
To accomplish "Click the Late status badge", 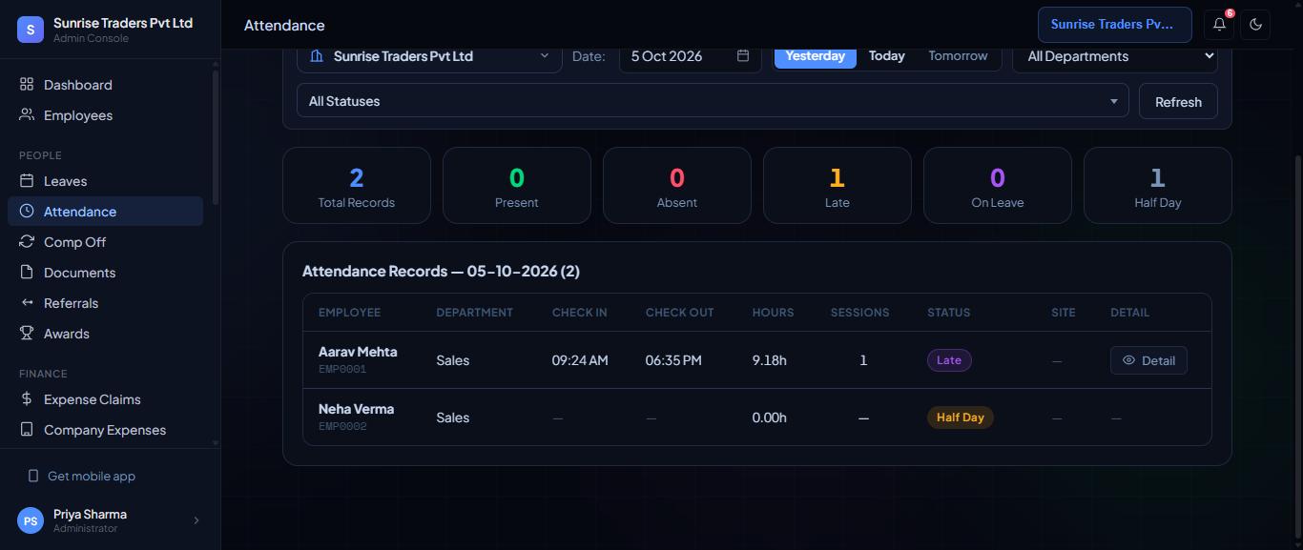I will tap(949, 360).
